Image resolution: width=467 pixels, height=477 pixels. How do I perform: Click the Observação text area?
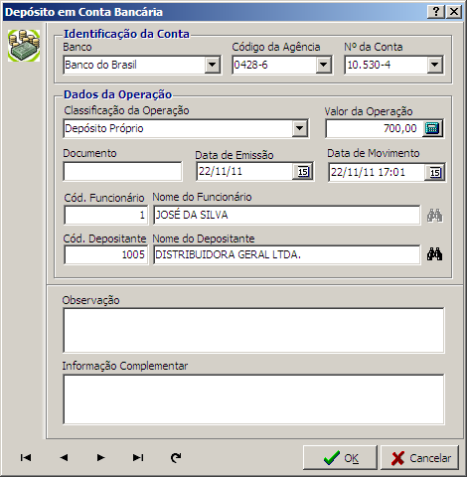pos(253,330)
